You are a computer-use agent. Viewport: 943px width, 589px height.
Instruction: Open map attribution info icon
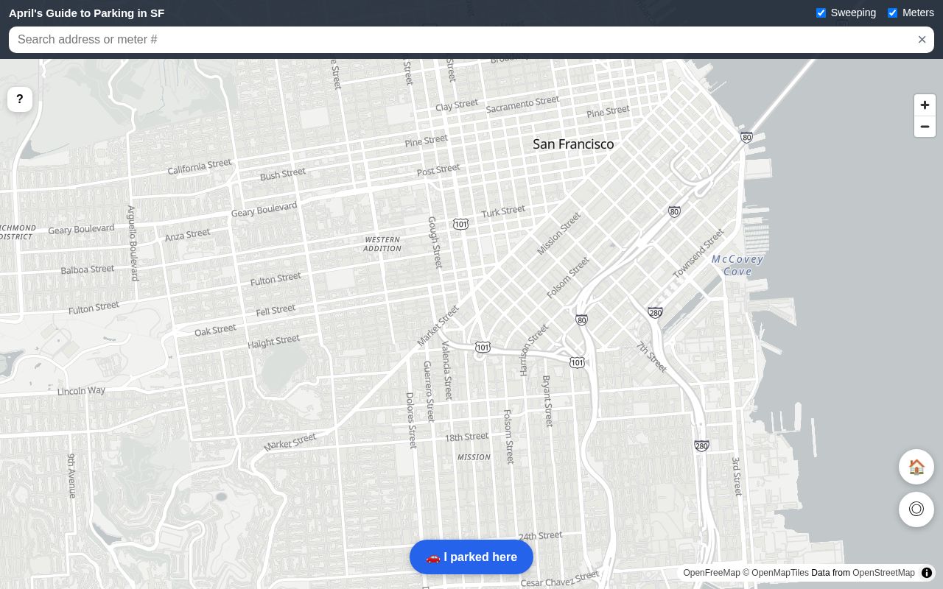pos(927,573)
